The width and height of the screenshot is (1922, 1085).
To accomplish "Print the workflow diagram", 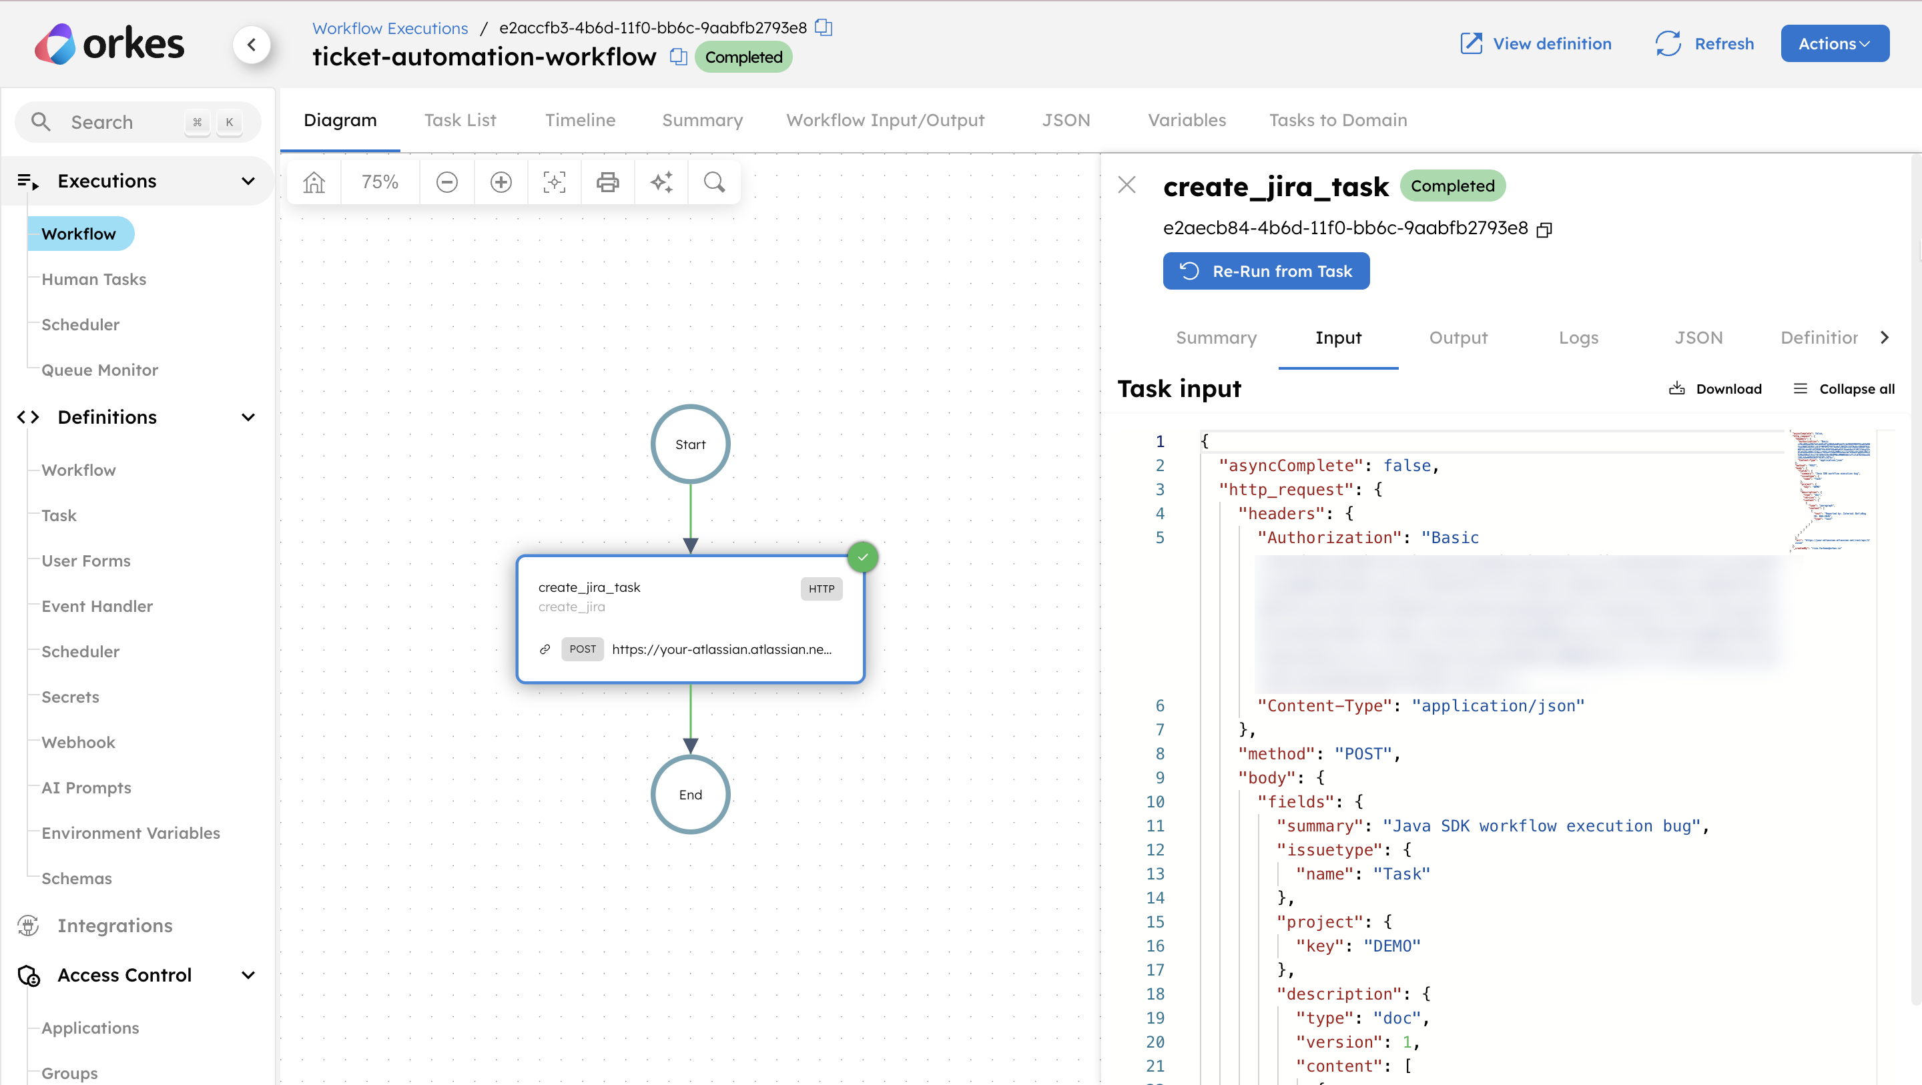I will pyautogui.click(x=608, y=182).
